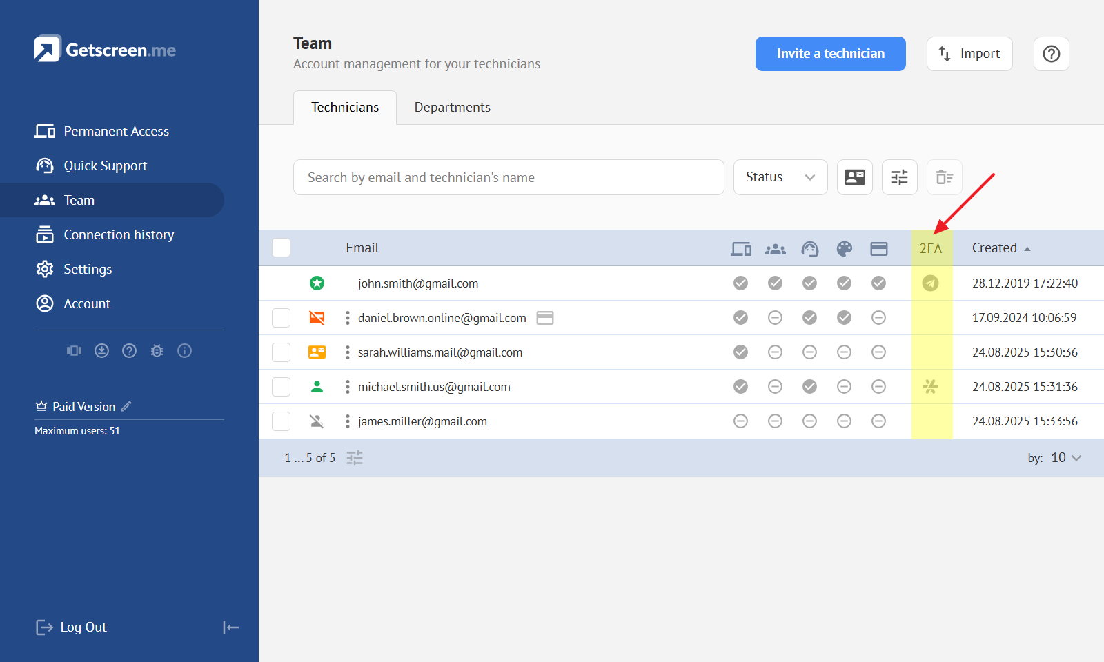Switch to the Departments tab
Viewport: 1104px width, 662px height.
click(x=452, y=108)
